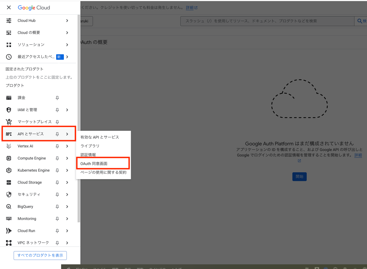Click the VPC ネットワーク icon
This screenshot has width=367, height=269.
(x=9, y=243)
